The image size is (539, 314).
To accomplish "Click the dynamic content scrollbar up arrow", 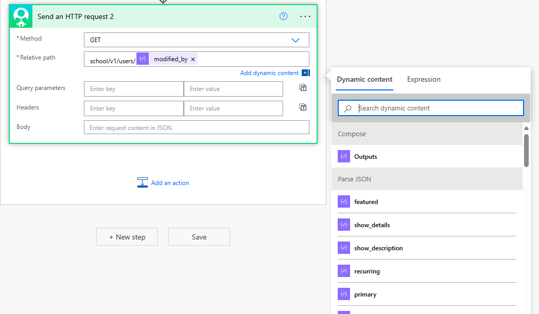I will pyautogui.click(x=526, y=128).
